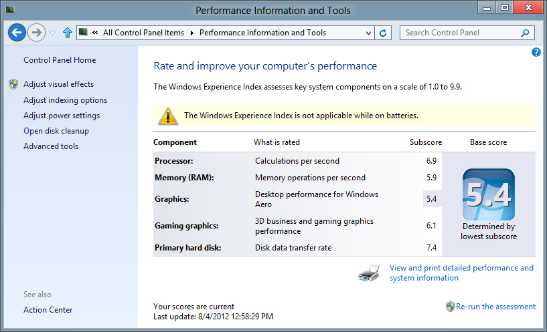Click the printer icon

click(369, 273)
